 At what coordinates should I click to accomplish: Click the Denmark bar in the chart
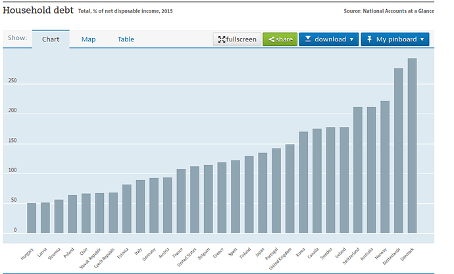(412, 145)
